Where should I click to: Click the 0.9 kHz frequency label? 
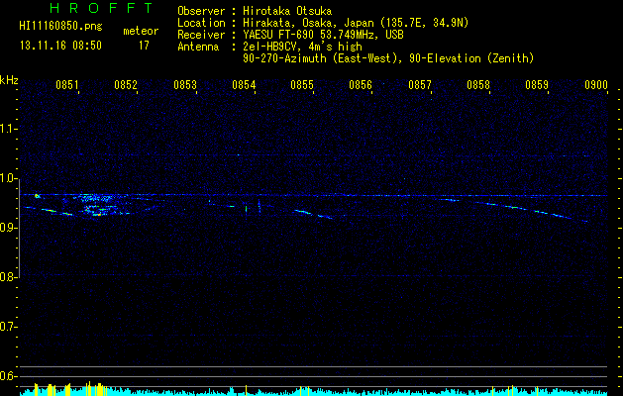9,228
